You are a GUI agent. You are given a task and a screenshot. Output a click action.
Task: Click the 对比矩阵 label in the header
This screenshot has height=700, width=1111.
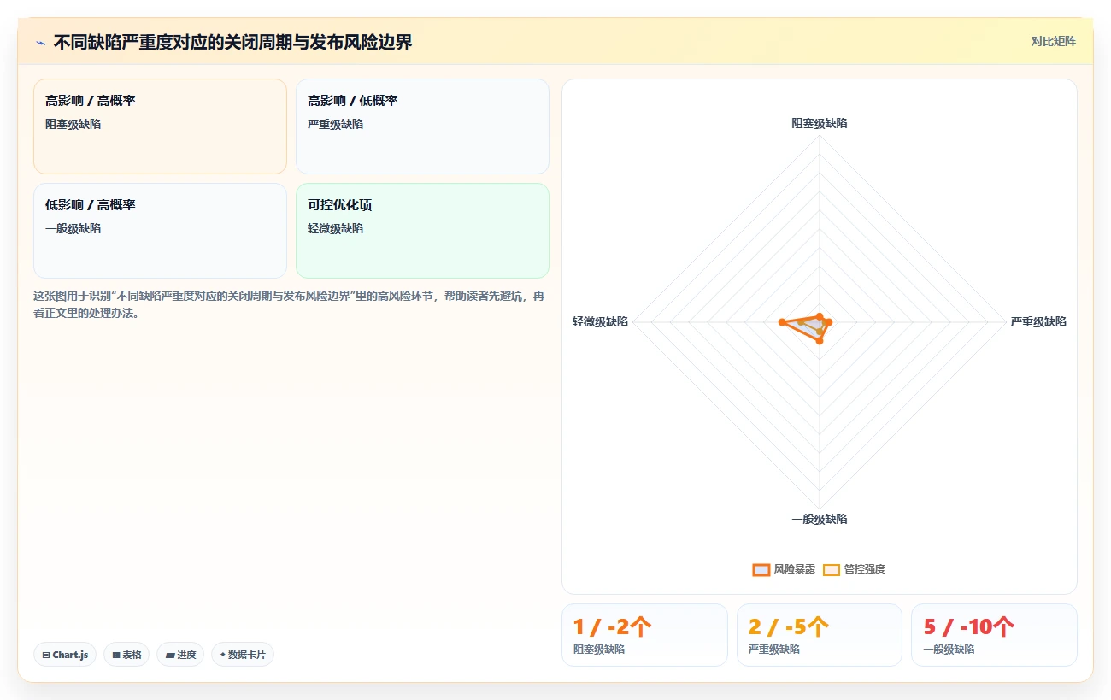point(1053,41)
